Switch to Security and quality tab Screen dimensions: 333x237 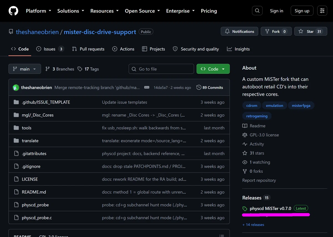pos(196,49)
